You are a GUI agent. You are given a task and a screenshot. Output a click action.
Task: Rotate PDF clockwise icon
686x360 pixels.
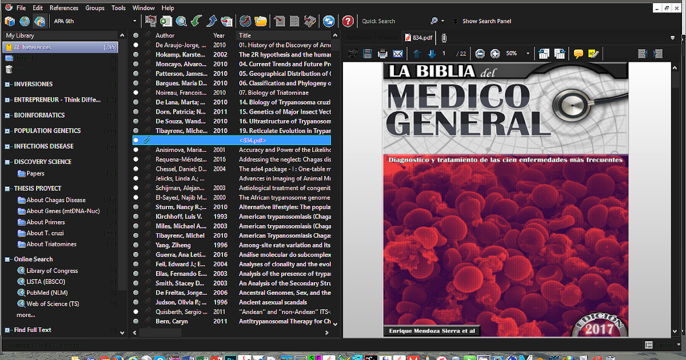[559, 54]
